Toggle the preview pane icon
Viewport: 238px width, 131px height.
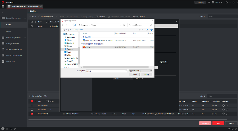click(x=147, y=29)
